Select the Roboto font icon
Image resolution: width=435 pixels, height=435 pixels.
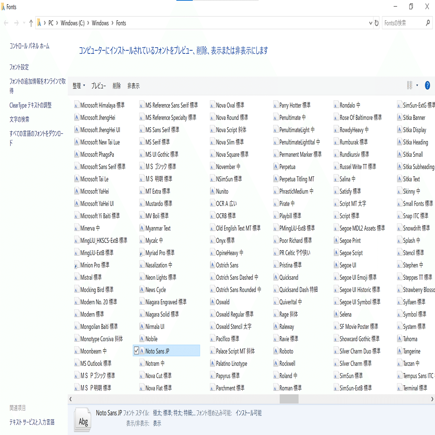click(x=276, y=351)
